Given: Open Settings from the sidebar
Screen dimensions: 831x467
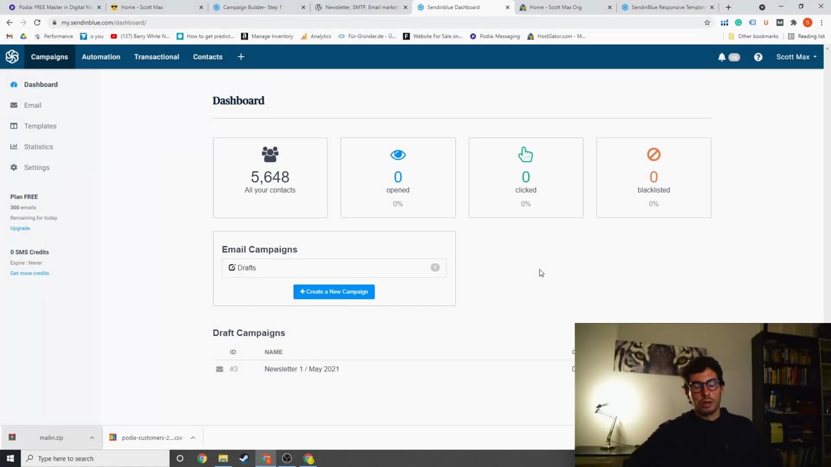Looking at the screenshot, I should click(x=36, y=167).
